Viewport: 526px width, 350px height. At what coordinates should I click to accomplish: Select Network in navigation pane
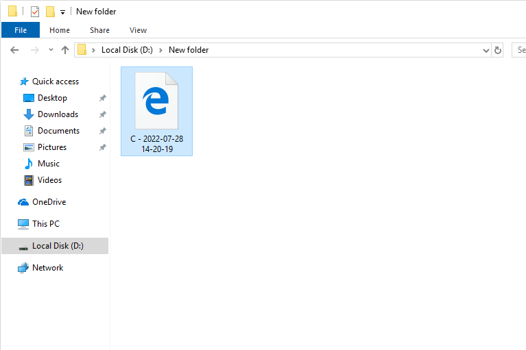47,268
